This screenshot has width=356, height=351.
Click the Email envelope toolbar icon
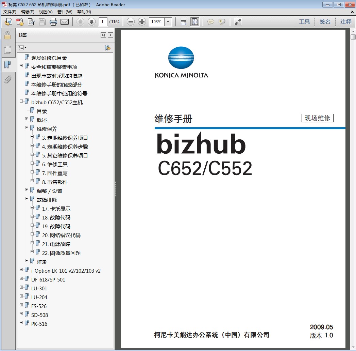pyautogui.click(x=65, y=22)
